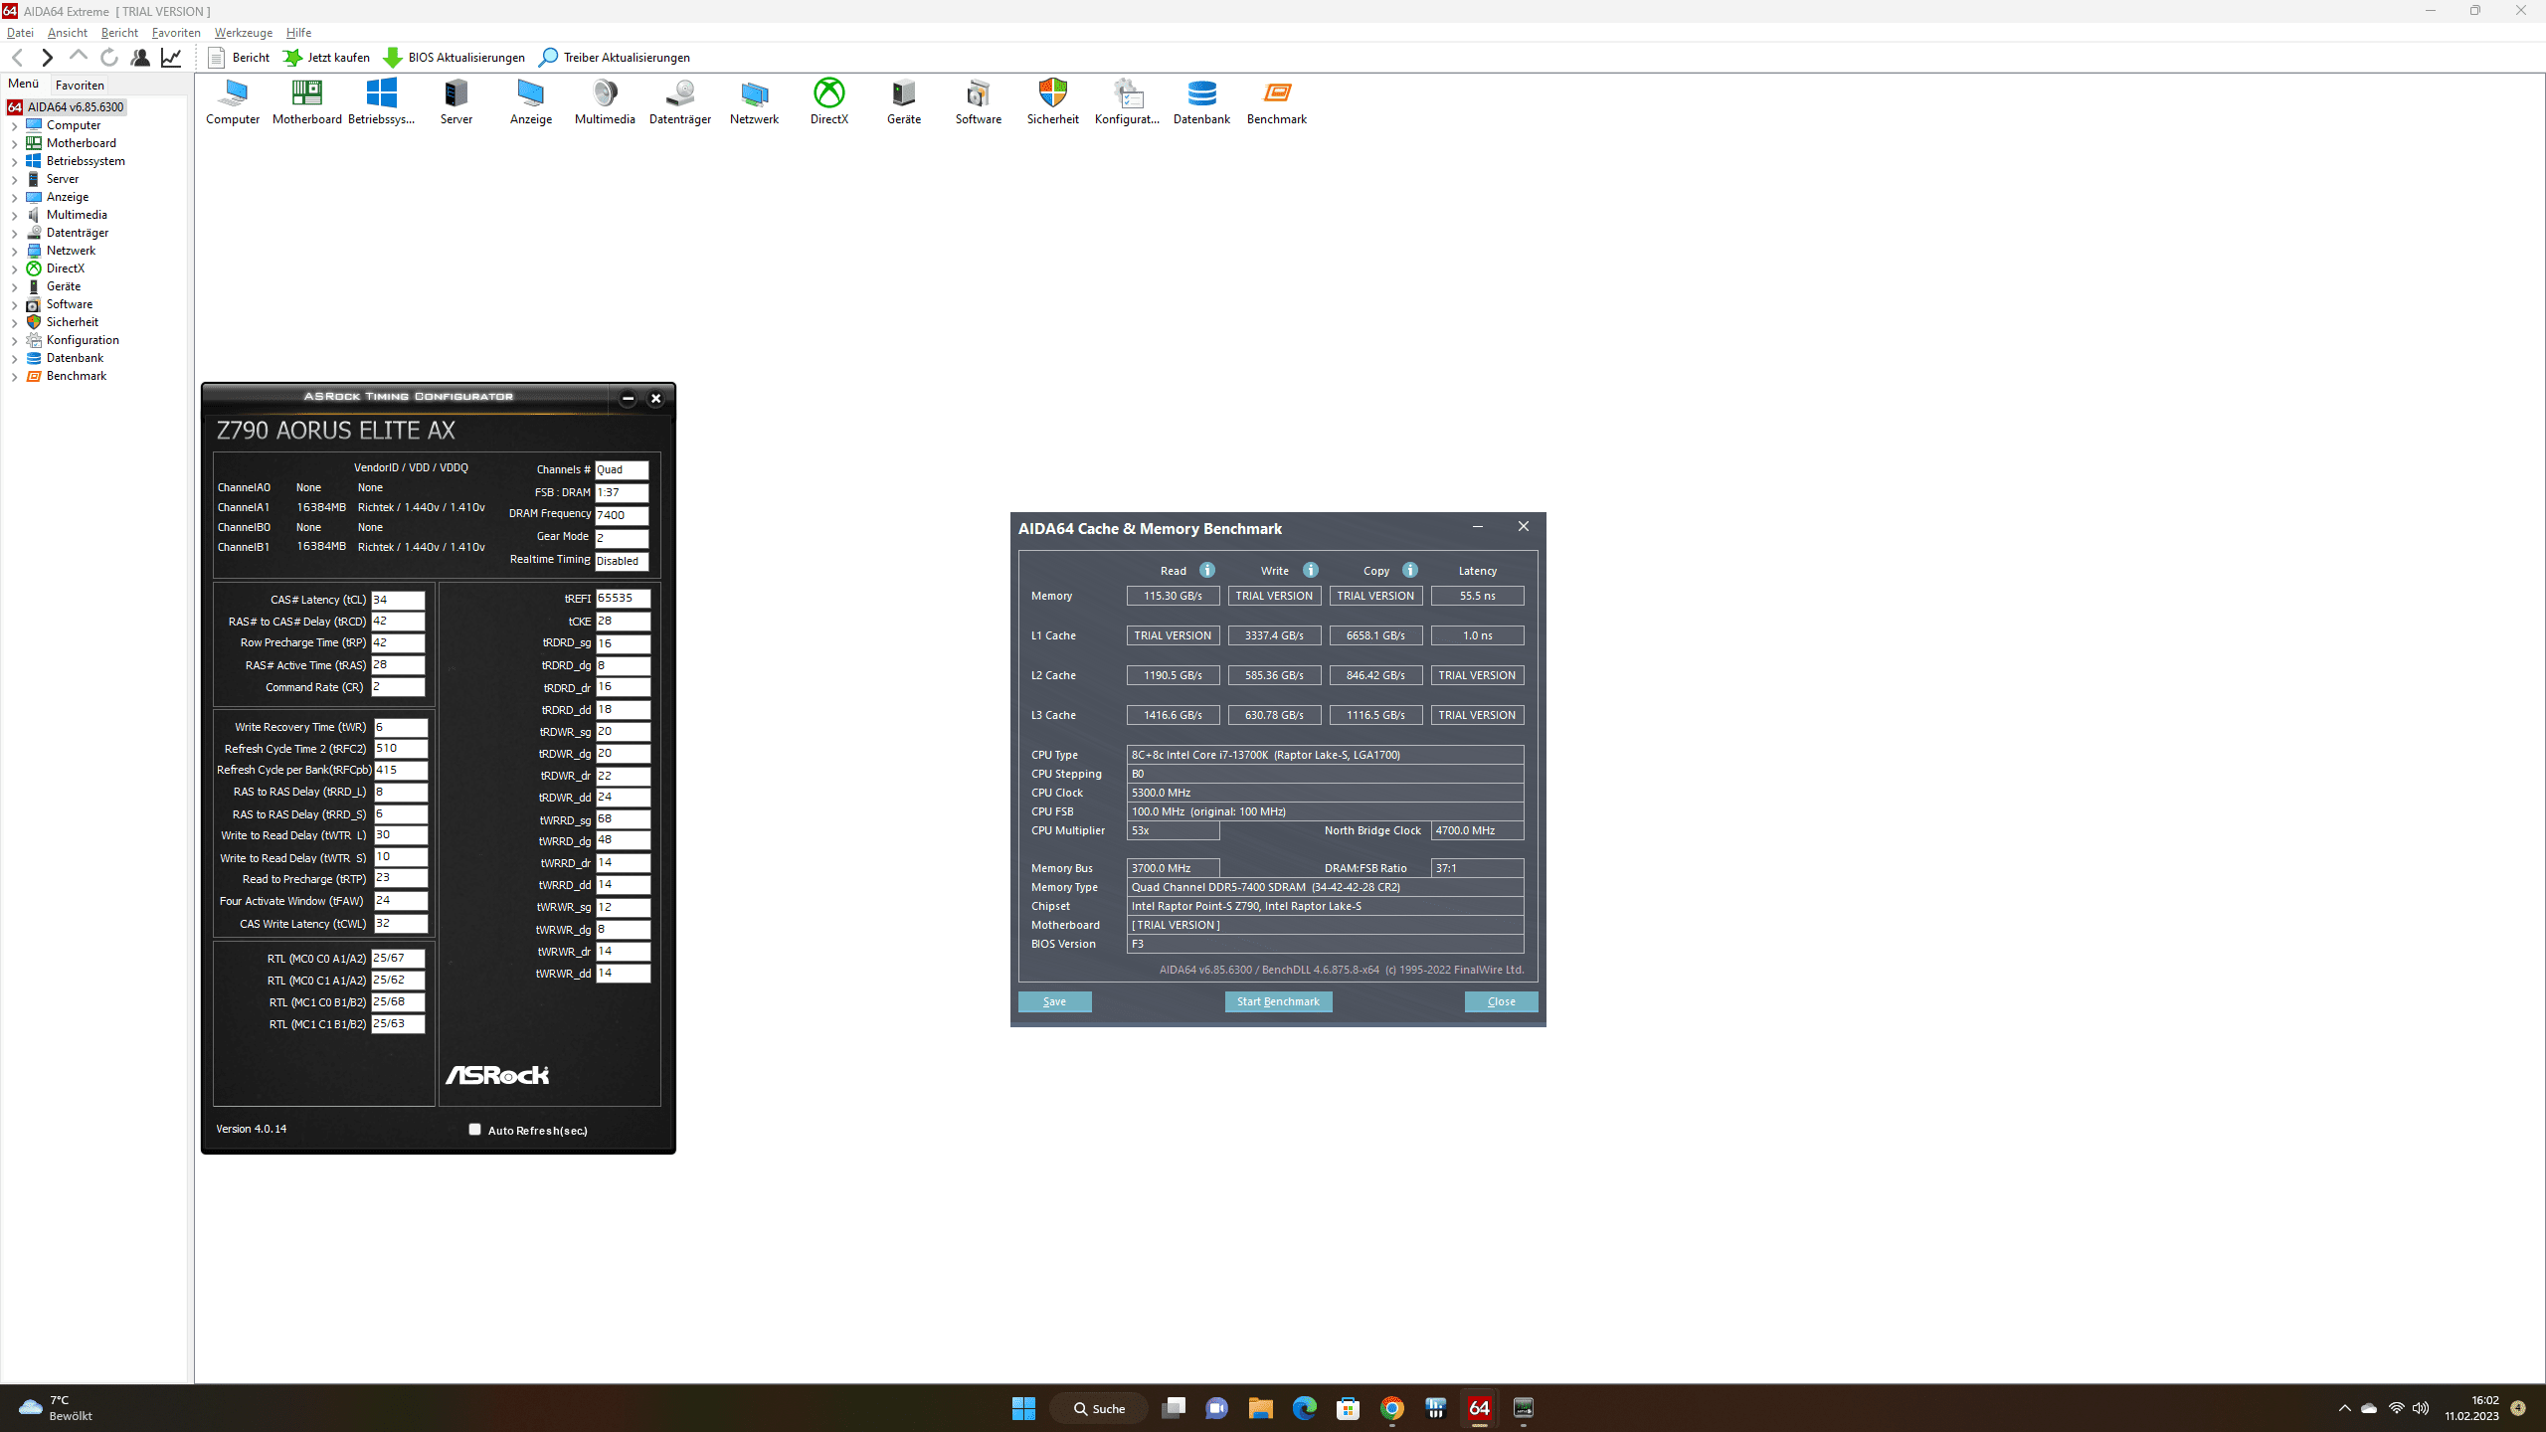Switch to the Favoriten tab

tap(80, 86)
